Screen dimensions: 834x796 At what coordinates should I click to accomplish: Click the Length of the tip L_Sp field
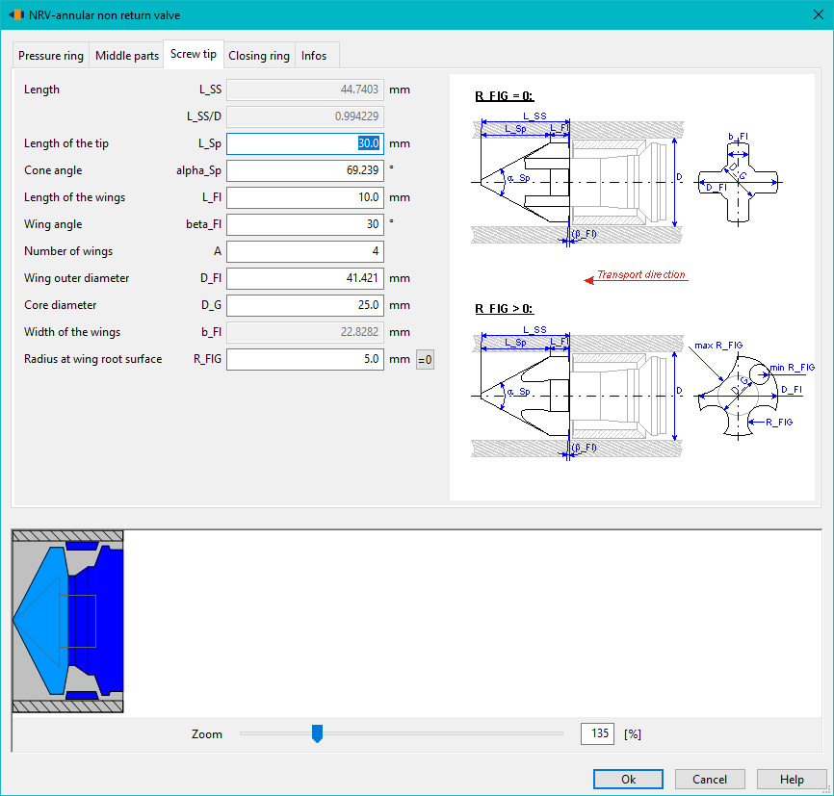[x=304, y=143]
